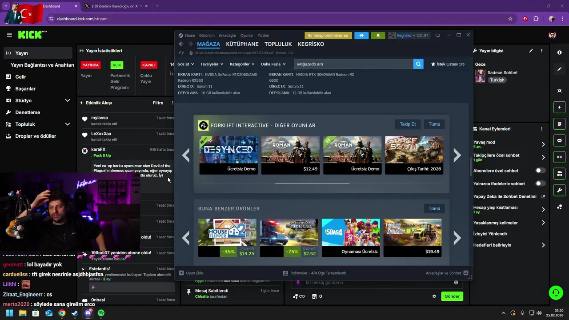Image resolution: width=569 pixels, height=320 pixels.
Task: Reload the Steam store page
Action: pyautogui.click(x=181, y=52)
